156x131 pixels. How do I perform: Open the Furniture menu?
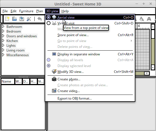pyautogui.click(x=26, y=11)
